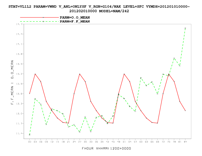
Task: Click x-axis tick label 12
Action: tap(52, 142)
